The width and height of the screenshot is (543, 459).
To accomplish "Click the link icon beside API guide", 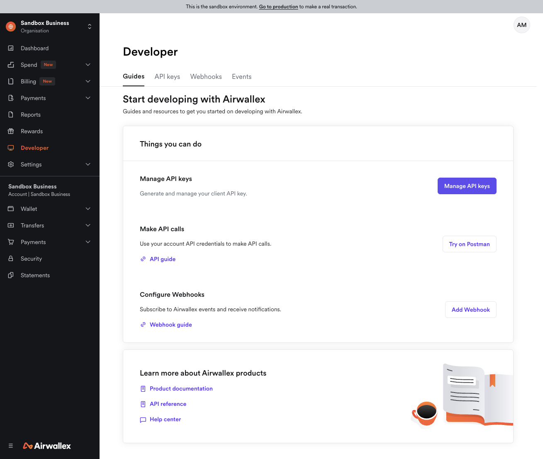I will pyautogui.click(x=143, y=259).
